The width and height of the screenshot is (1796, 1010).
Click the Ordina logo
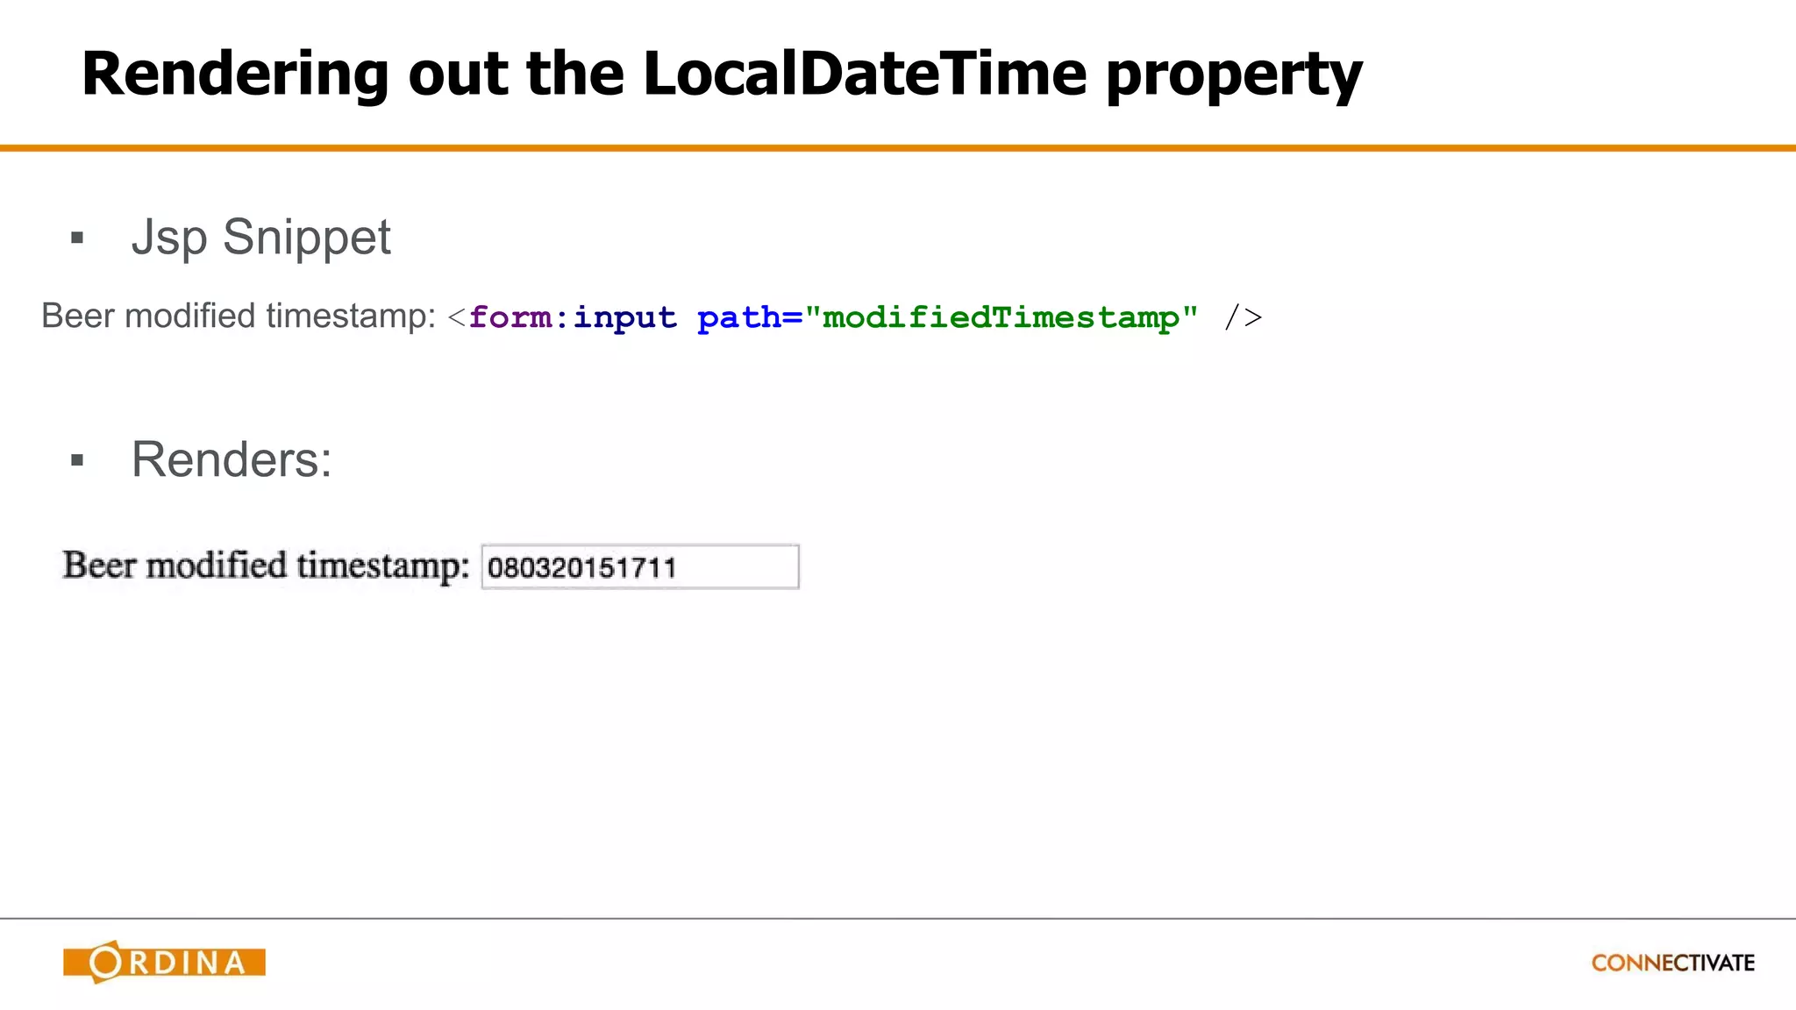pos(164,962)
